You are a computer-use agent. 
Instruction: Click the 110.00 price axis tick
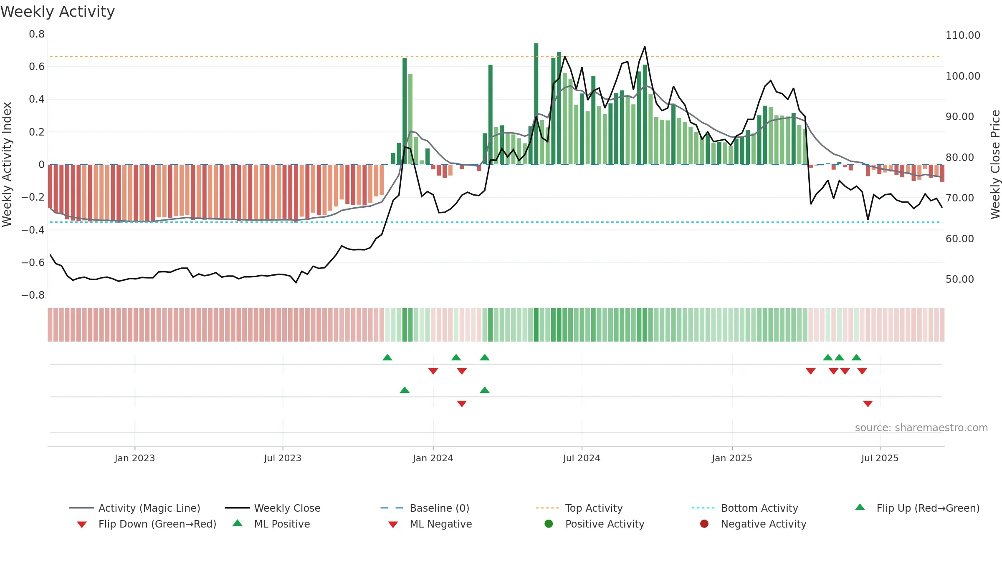[x=963, y=35]
